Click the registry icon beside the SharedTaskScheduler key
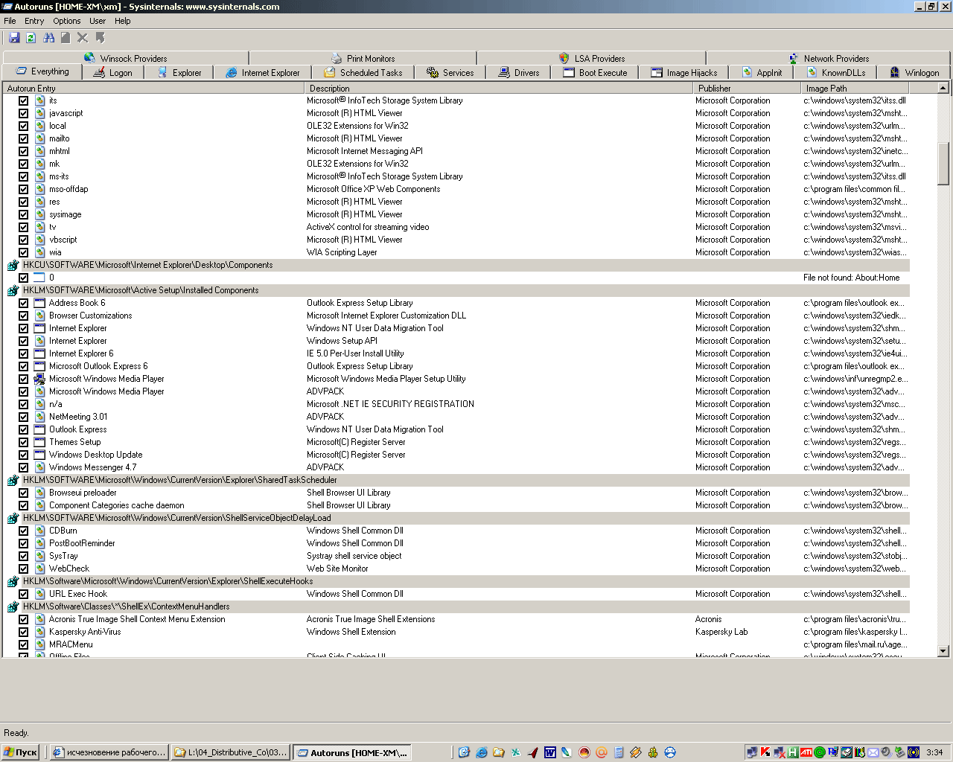The image size is (953, 762). 13,481
